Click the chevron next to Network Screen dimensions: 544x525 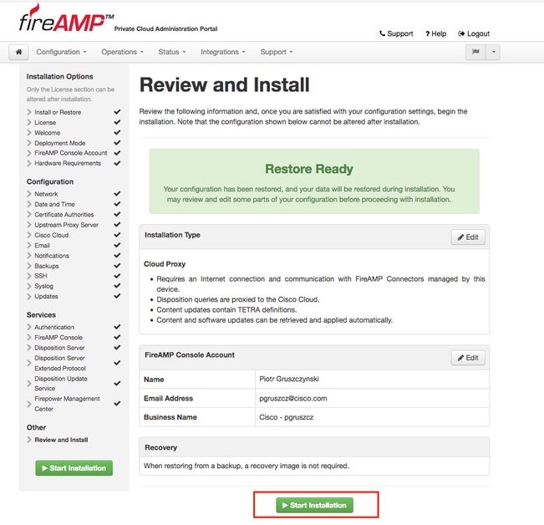tap(29, 194)
